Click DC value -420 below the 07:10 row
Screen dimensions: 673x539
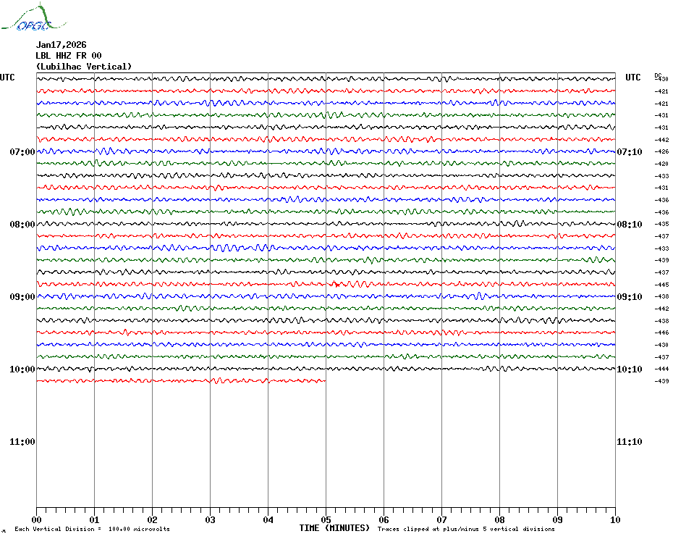(661, 164)
